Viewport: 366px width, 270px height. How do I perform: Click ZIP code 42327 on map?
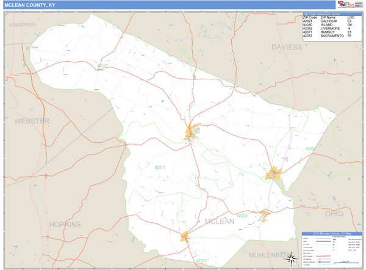(x=102, y=66)
